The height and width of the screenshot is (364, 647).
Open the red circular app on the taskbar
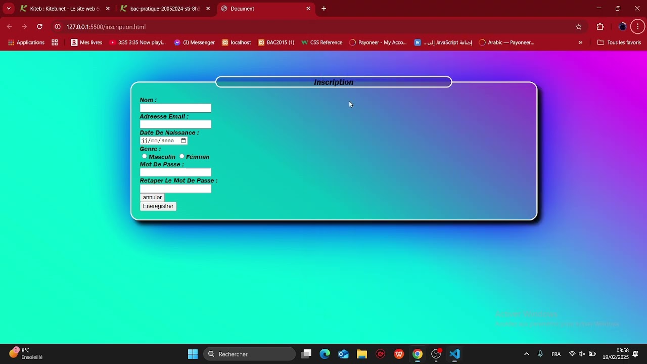[381, 354]
